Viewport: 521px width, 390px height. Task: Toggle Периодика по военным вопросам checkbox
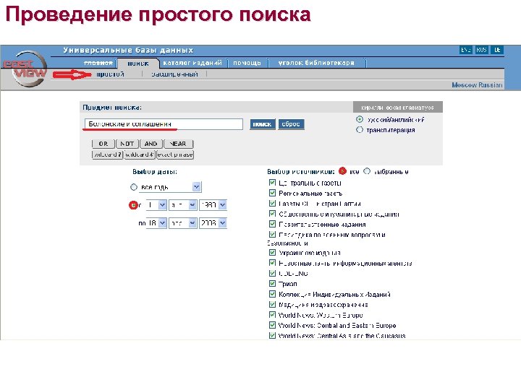[272, 234]
